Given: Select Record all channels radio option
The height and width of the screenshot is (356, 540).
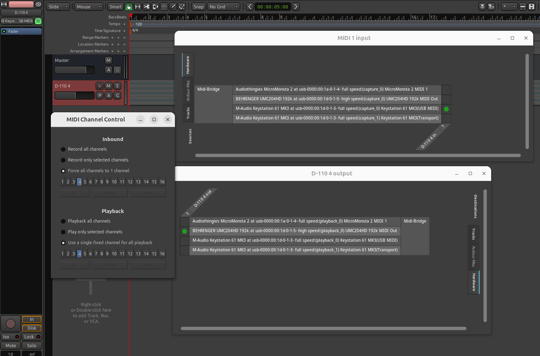Looking at the screenshot, I should click(x=63, y=149).
